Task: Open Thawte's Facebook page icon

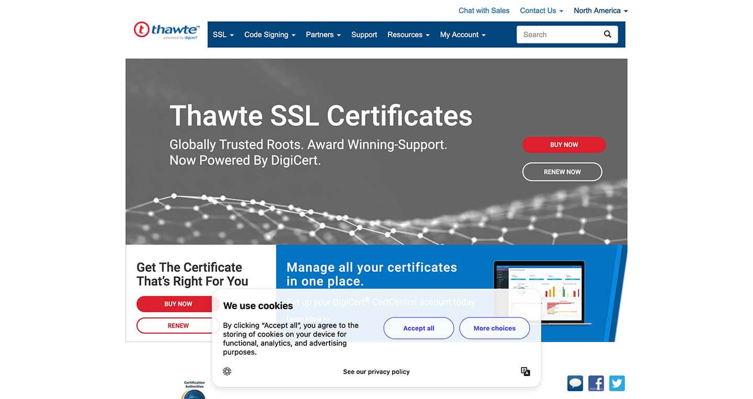Action: [596, 383]
